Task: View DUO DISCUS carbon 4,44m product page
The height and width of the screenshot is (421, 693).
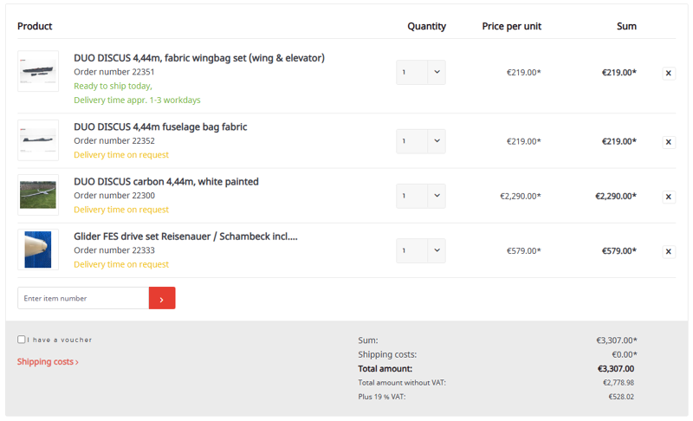Action: 166,182
